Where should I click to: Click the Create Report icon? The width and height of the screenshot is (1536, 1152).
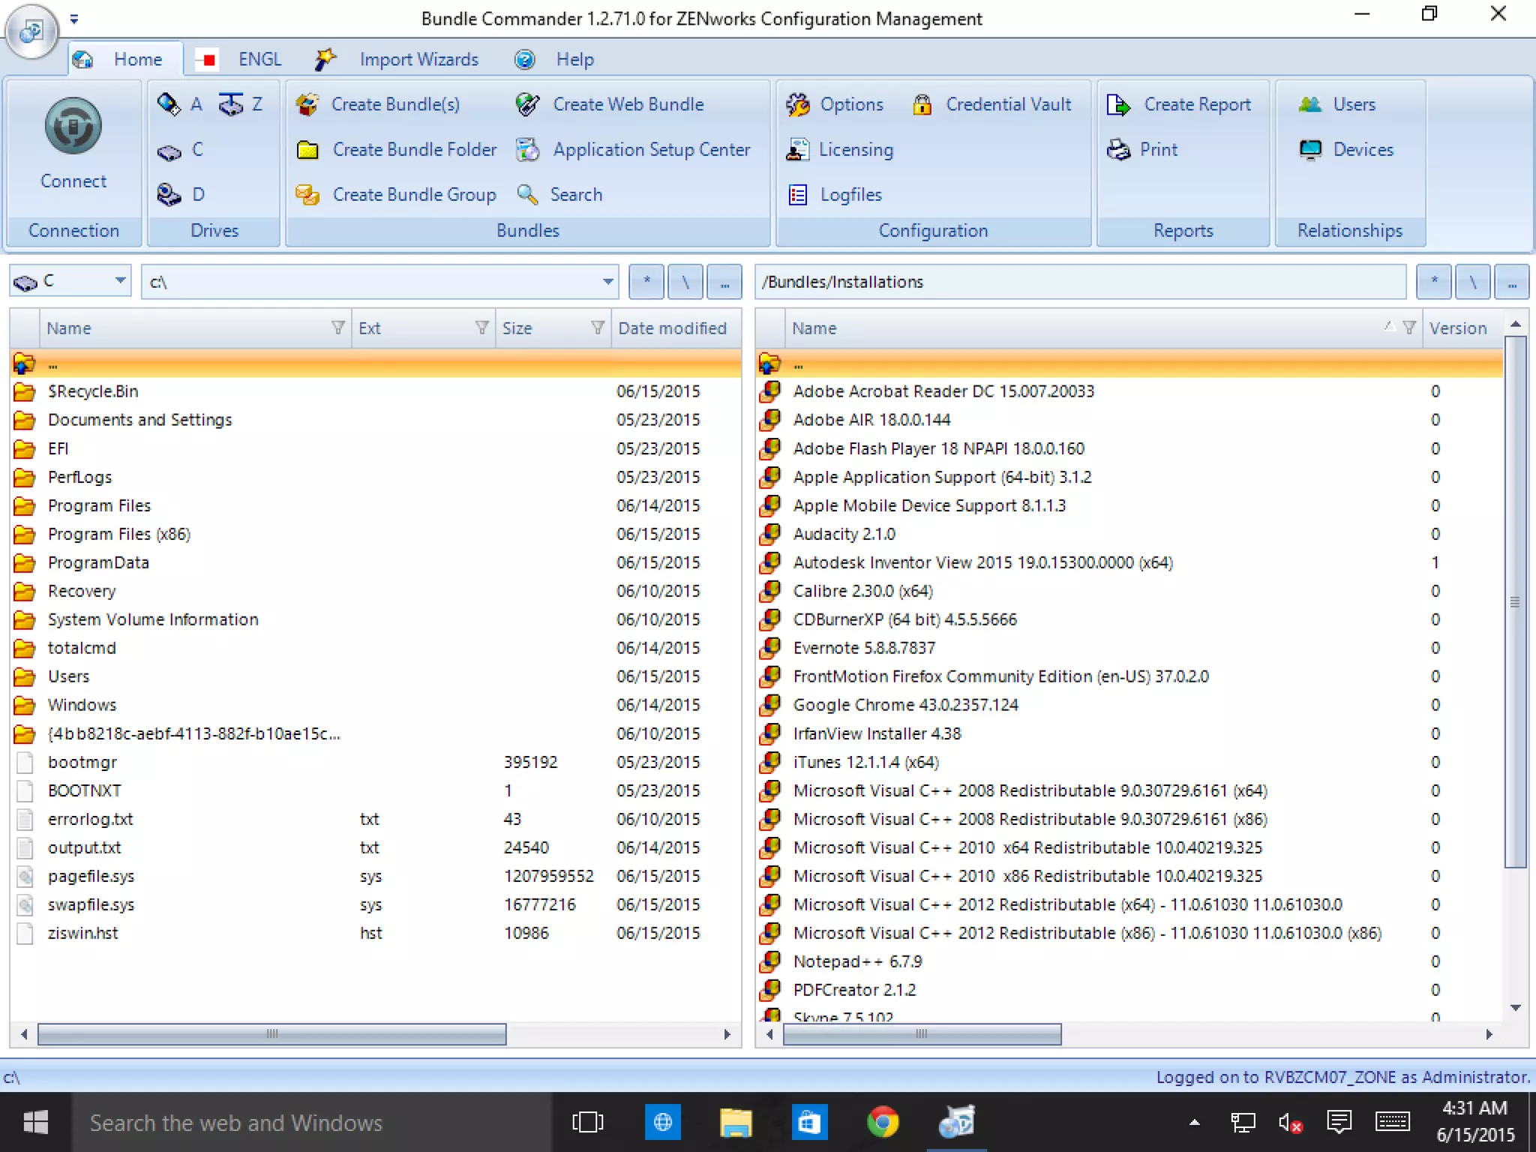[1118, 105]
